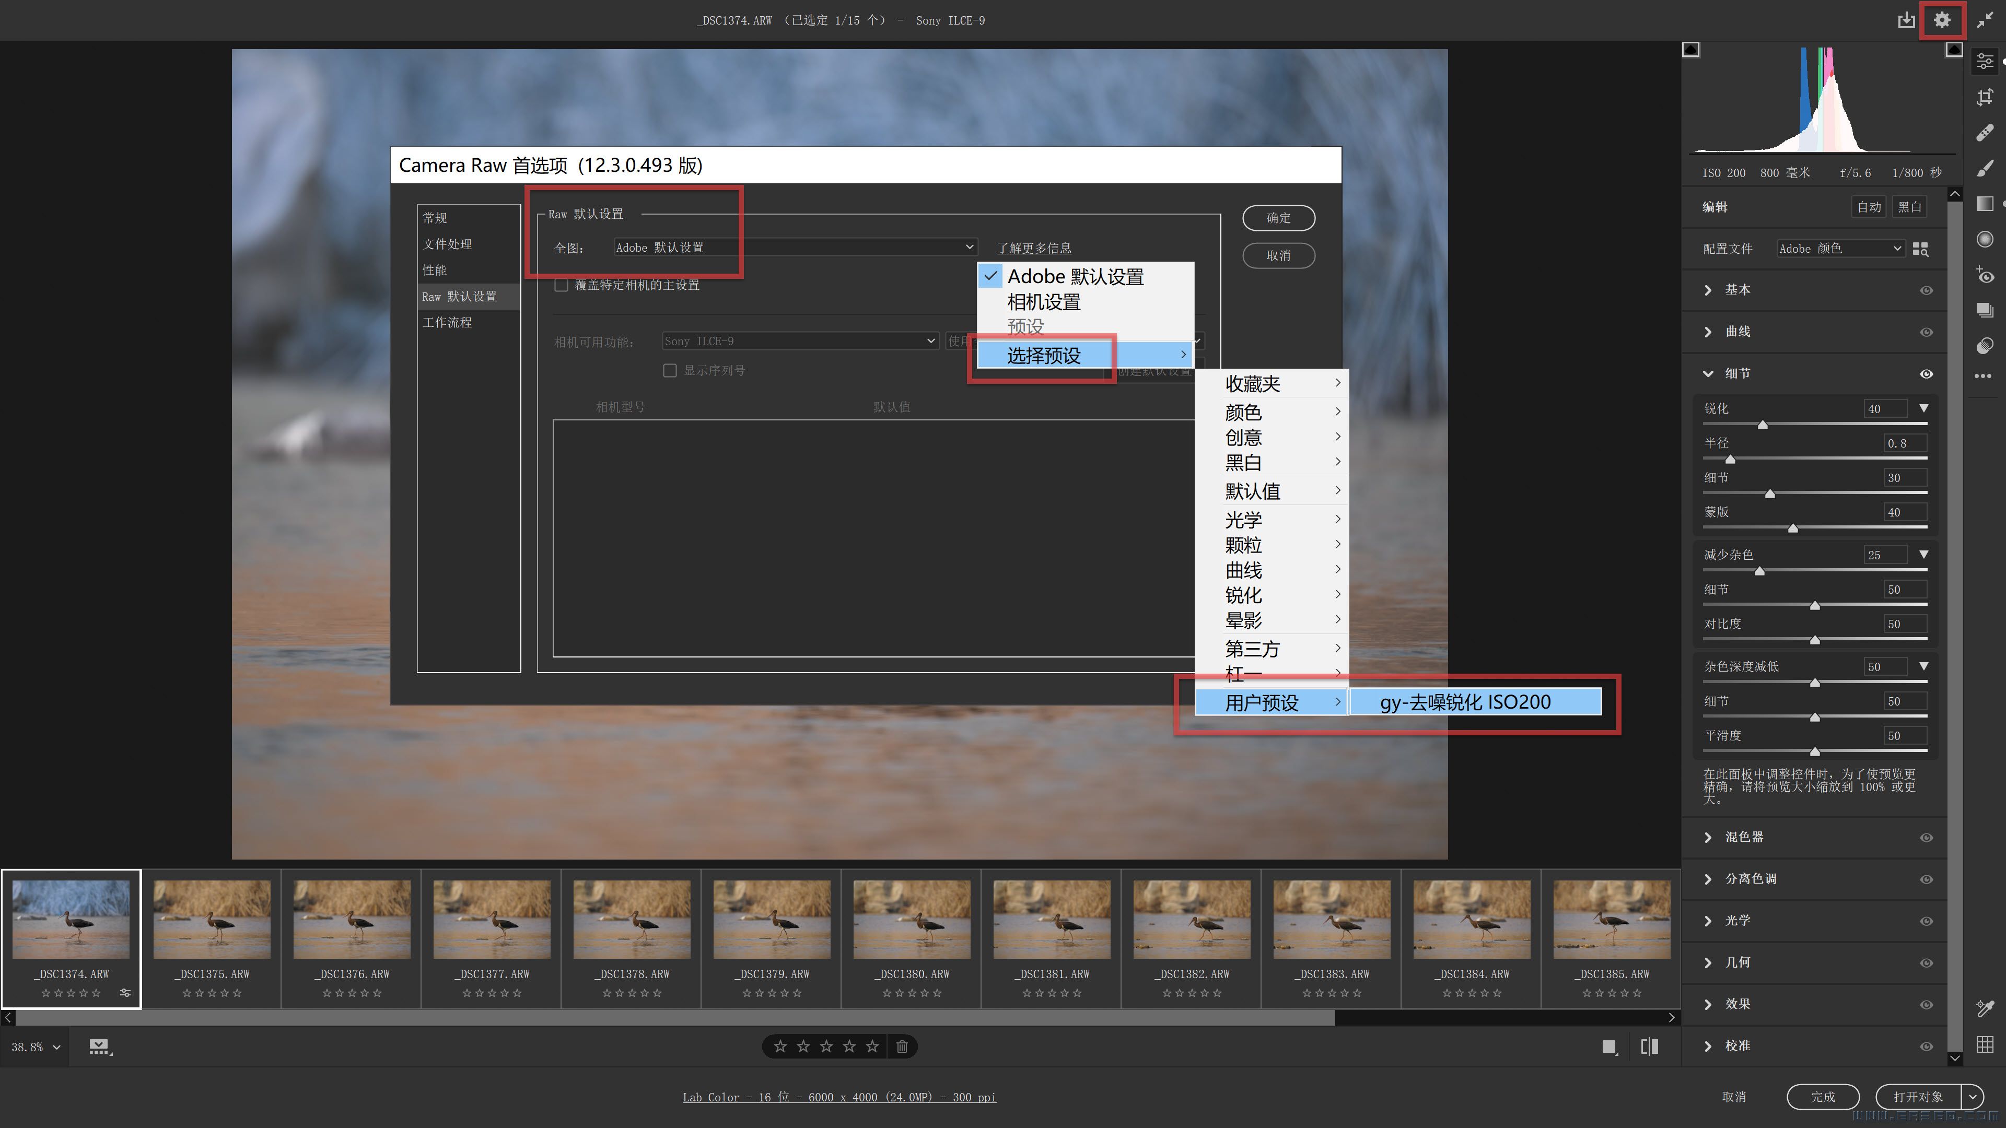The width and height of the screenshot is (2006, 1128).
Task: Click the delete trash icon below preview
Action: pyautogui.click(x=902, y=1046)
